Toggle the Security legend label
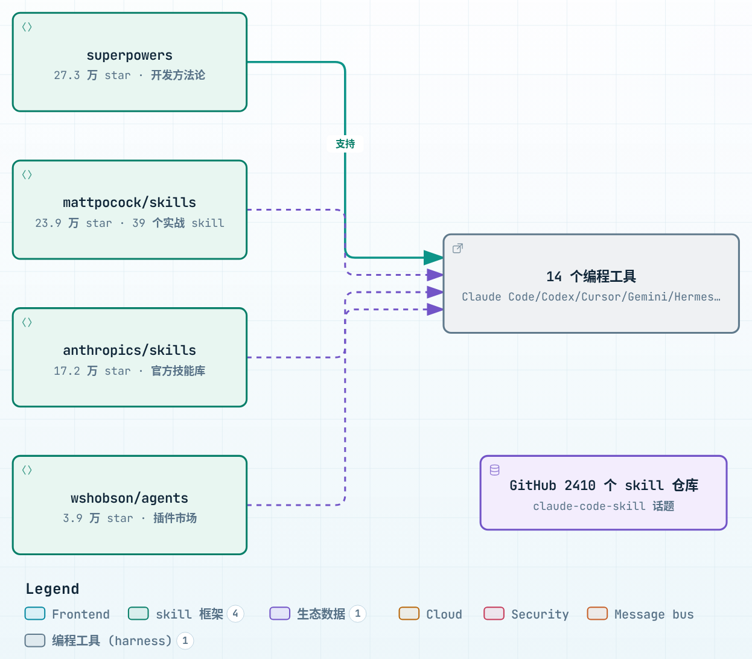Image resolution: width=752 pixels, height=659 pixels. coord(540,614)
